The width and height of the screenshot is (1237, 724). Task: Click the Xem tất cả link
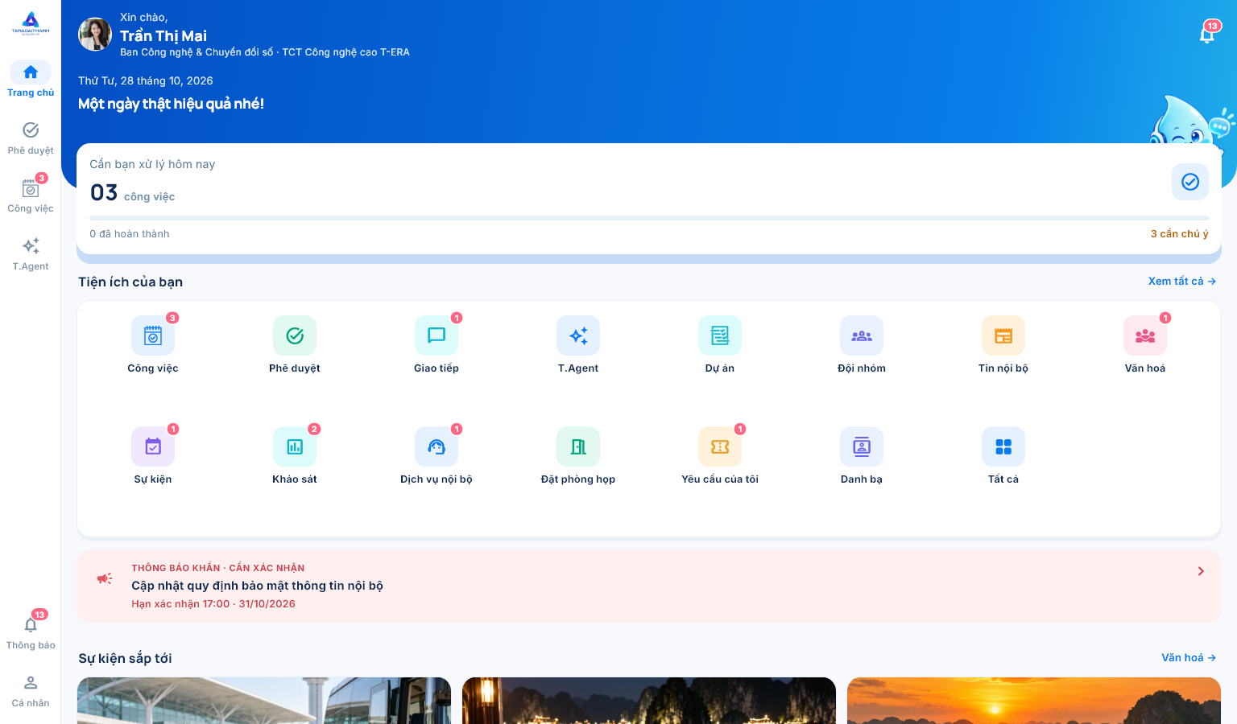[x=1182, y=281]
